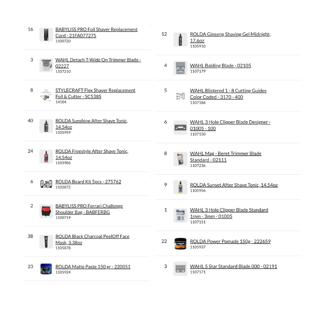This screenshot has width=311, height=311.
Task: Click the ROLDA Matte Paste jar thumbnail
Action: coord(46,269)
